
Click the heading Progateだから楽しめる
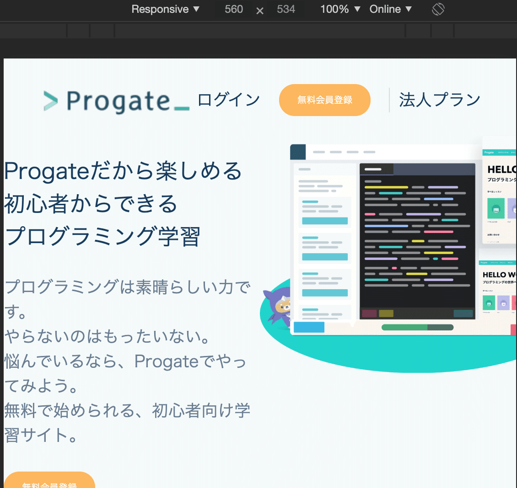tap(123, 171)
